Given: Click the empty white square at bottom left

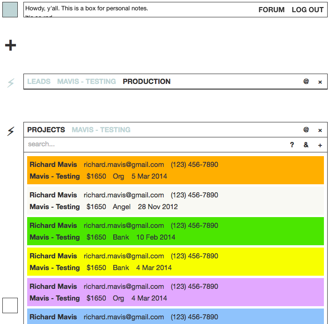Looking at the screenshot, I should (x=10, y=305).
